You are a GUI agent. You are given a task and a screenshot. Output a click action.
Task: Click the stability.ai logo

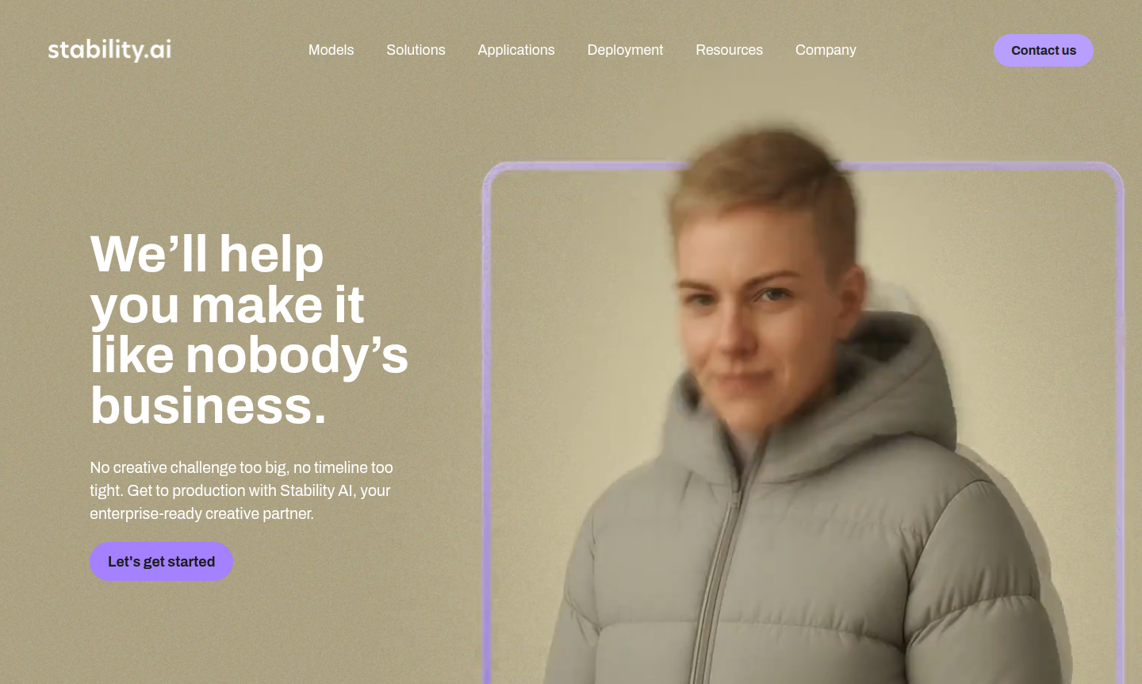click(x=109, y=50)
